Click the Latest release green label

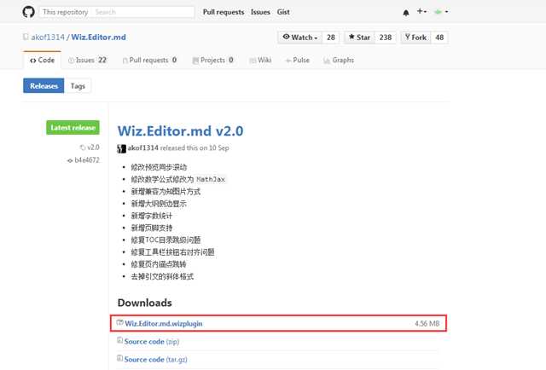point(73,128)
